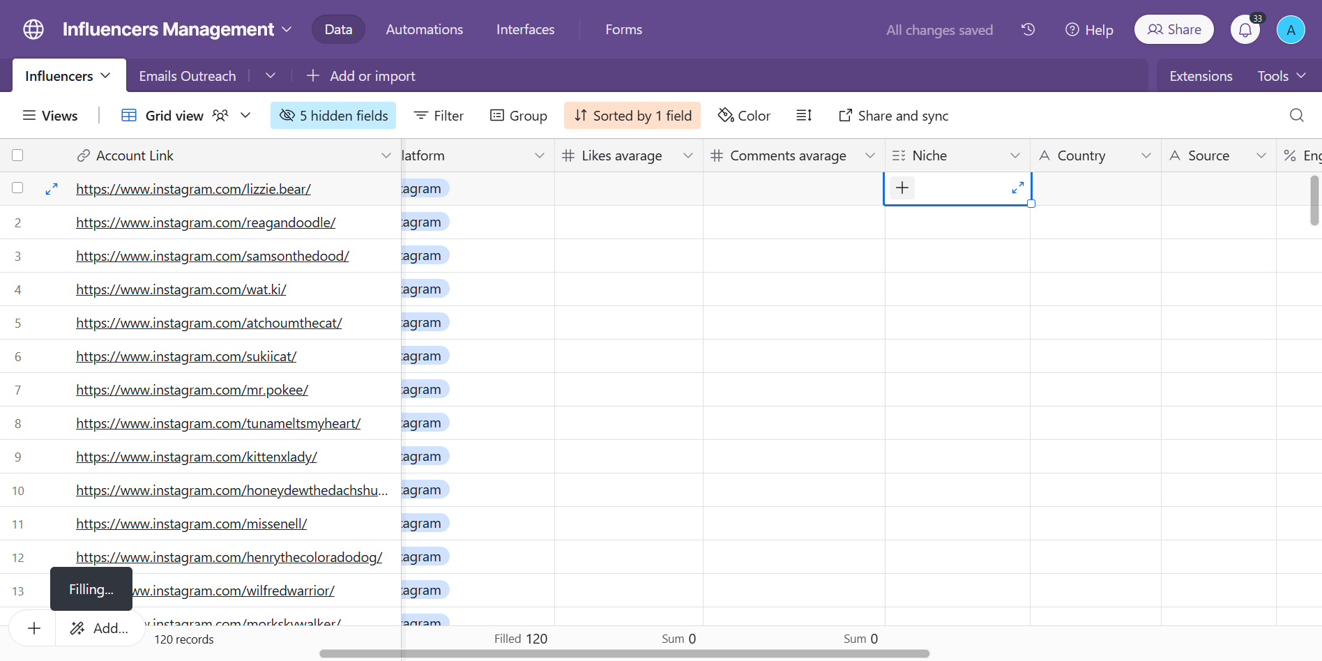Open Account Link column menu arrow
Image resolution: width=1322 pixels, height=661 pixels.
pyautogui.click(x=386, y=155)
